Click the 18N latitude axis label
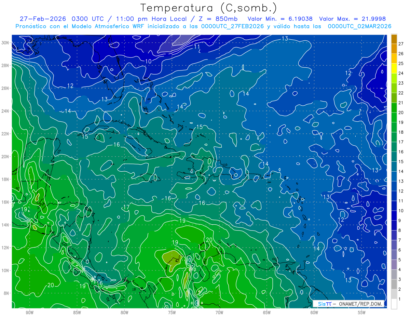This screenshot has height=317, width=410. pos(6,179)
